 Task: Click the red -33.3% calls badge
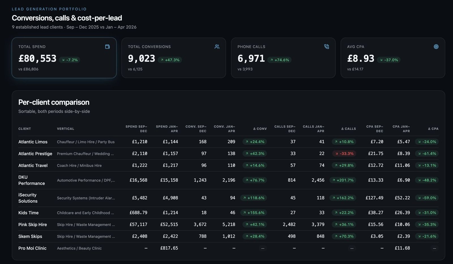click(x=344, y=154)
